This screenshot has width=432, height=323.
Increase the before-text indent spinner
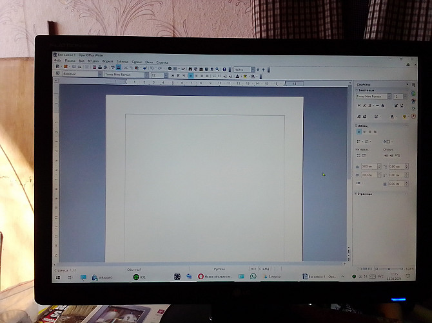pyautogui.click(x=407, y=165)
